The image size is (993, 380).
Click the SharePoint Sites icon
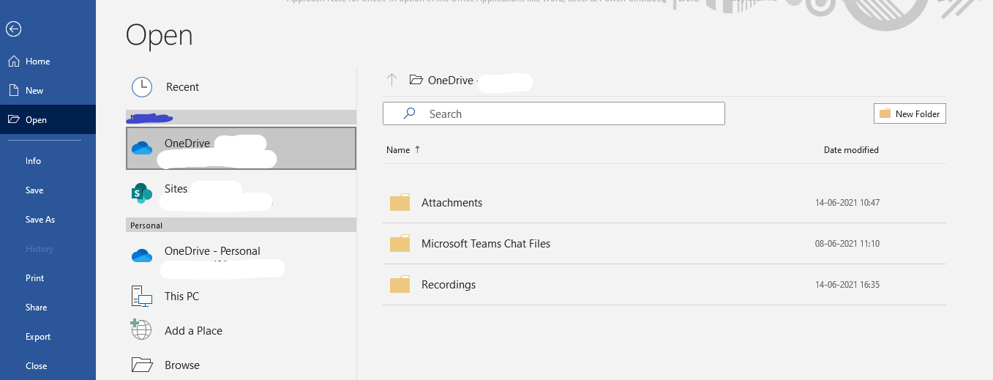coord(142,193)
